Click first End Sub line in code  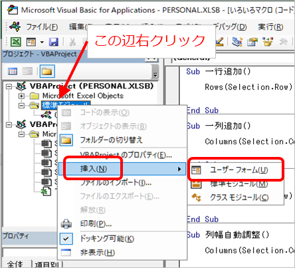click(x=203, y=110)
